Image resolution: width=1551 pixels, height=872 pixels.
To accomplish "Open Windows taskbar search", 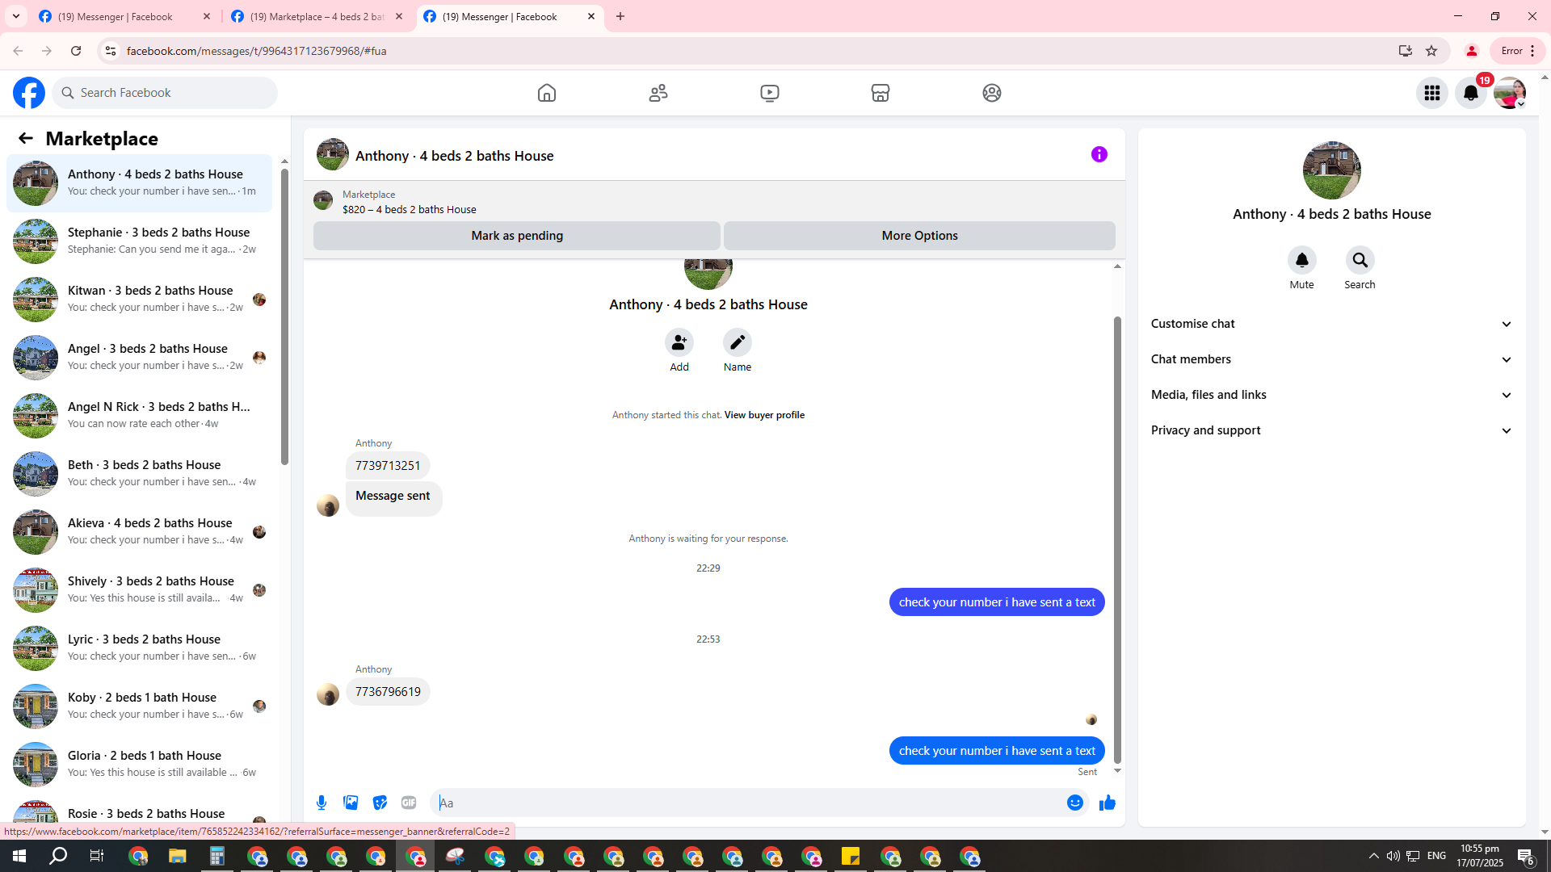I will click(x=58, y=856).
